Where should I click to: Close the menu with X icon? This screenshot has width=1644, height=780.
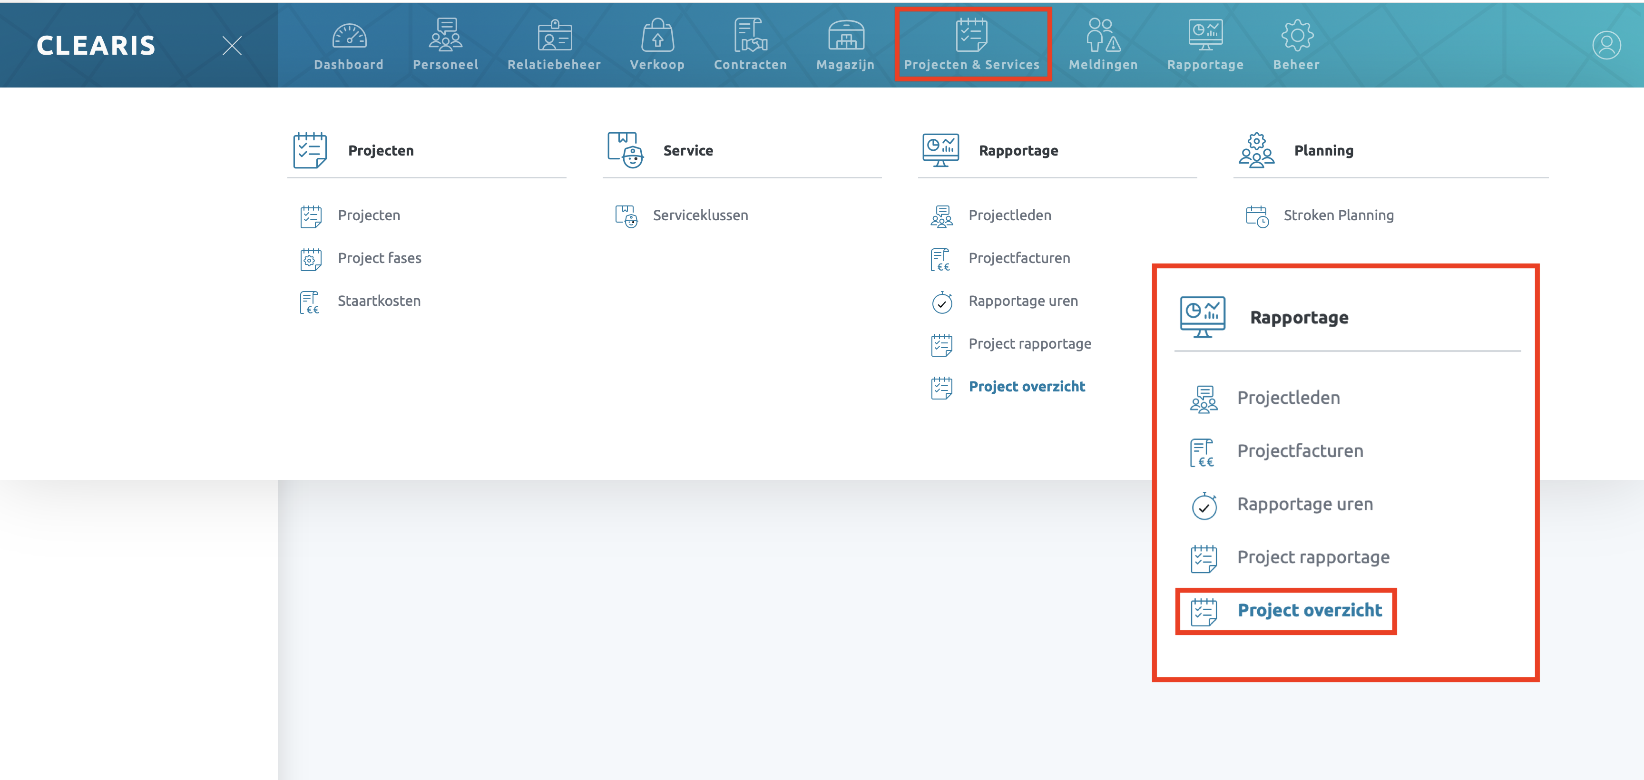pyautogui.click(x=232, y=45)
